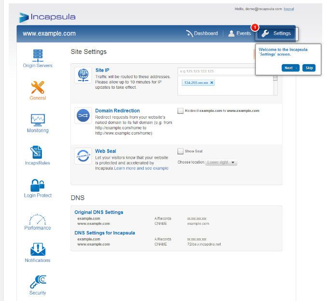329x301 pixels.
Task: Click the Site IP heading
Action: click(102, 70)
